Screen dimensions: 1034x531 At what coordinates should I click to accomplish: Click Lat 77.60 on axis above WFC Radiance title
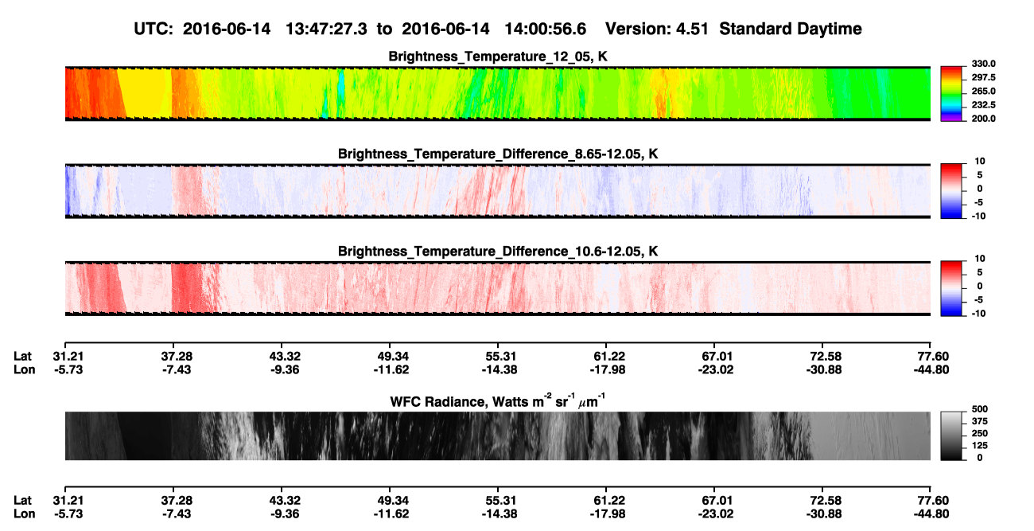pyautogui.click(x=934, y=355)
